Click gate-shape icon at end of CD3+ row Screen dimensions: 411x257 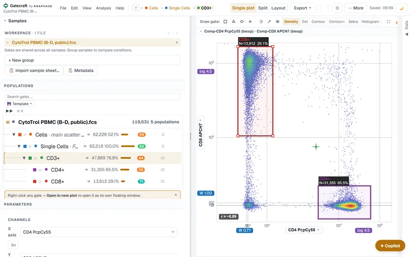pos(162,158)
